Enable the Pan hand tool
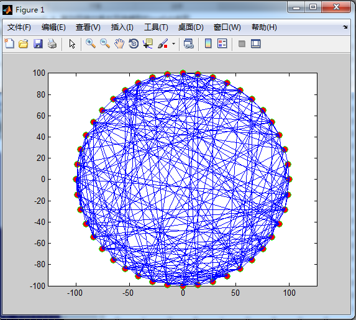This screenshot has width=356, height=320. pos(119,43)
